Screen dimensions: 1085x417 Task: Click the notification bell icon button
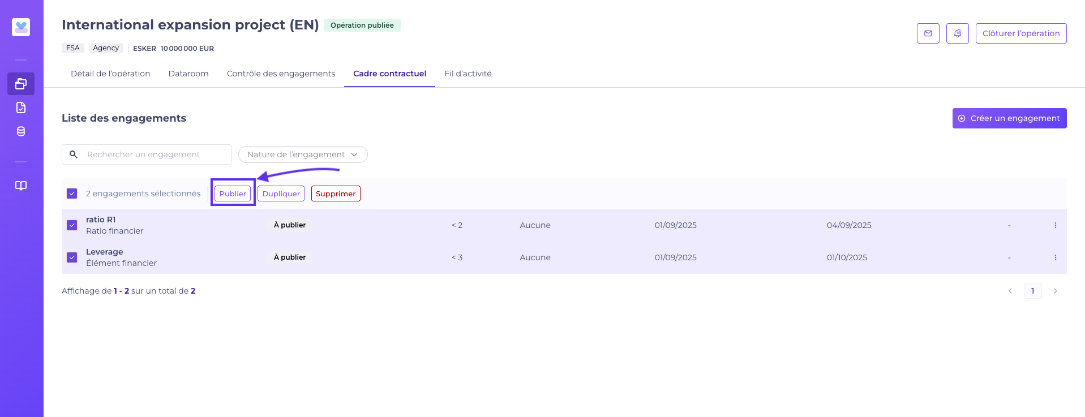coord(957,33)
